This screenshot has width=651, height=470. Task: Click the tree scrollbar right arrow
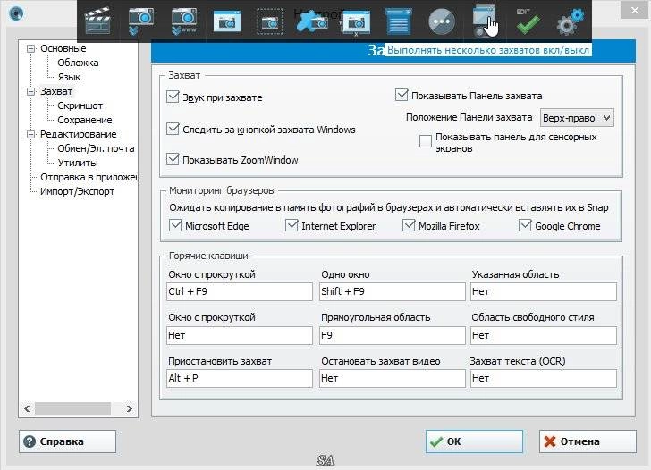coord(129,408)
